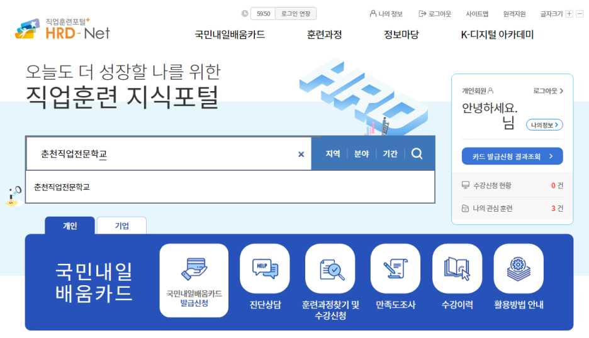Click the 0 건 count
Image resolution: width=589 pixels, height=338 pixels.
click(x=557, y=185)
